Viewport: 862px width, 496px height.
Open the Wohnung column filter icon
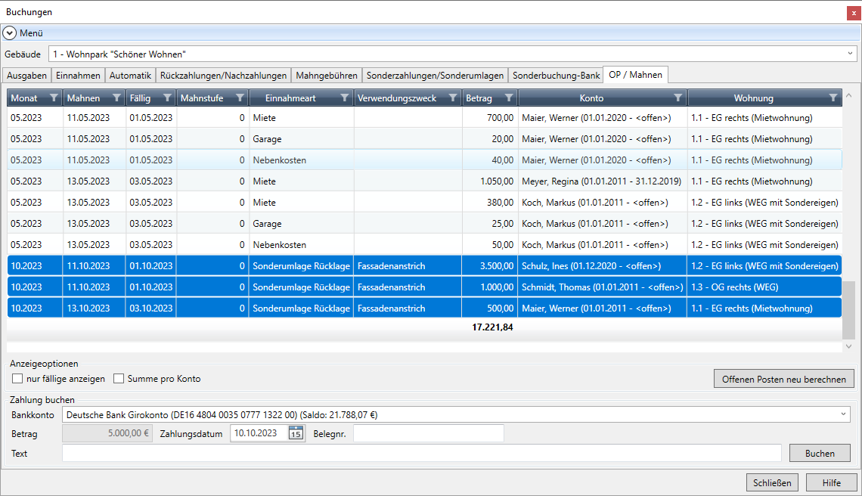point(833,98)
